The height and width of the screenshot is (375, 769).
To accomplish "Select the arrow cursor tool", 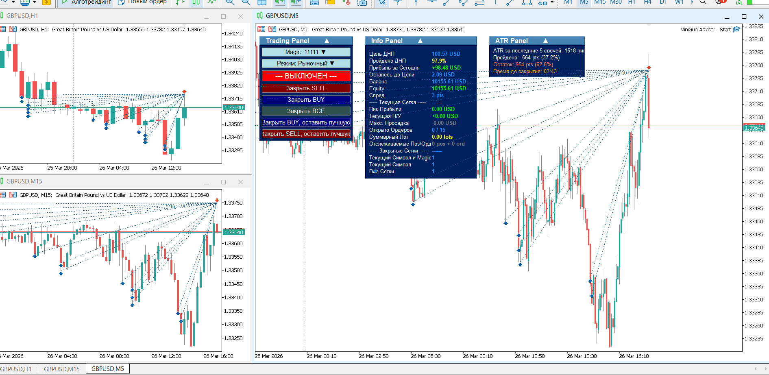I will [382, 2].
